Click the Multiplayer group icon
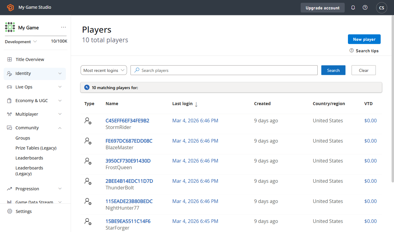Screen dimensions: 394x232 pyautogui.click(x=9, y=114)
